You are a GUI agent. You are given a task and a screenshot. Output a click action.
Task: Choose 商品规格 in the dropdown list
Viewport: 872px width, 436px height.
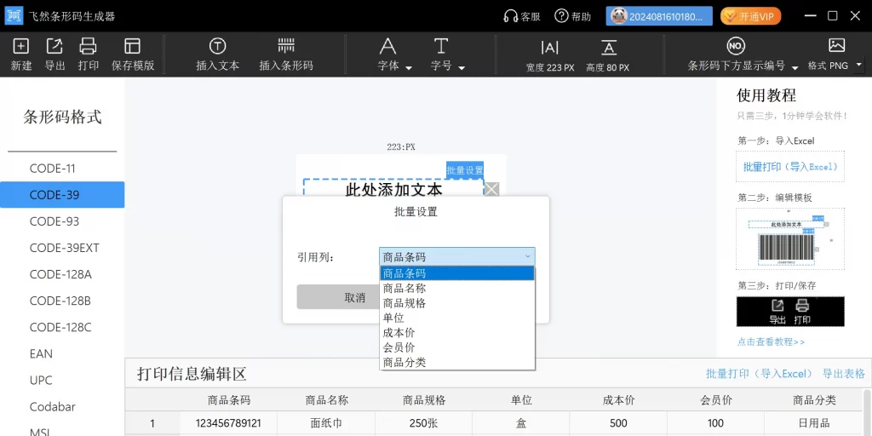click(457, 303)
